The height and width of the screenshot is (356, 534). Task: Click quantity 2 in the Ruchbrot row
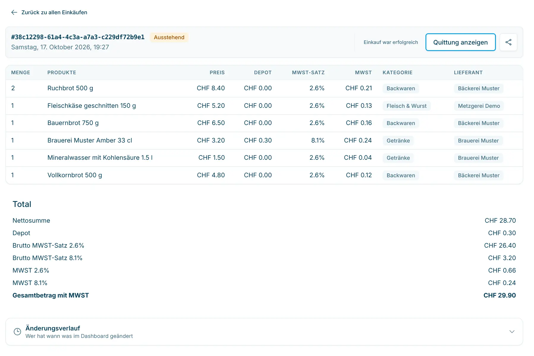(13, 88)
